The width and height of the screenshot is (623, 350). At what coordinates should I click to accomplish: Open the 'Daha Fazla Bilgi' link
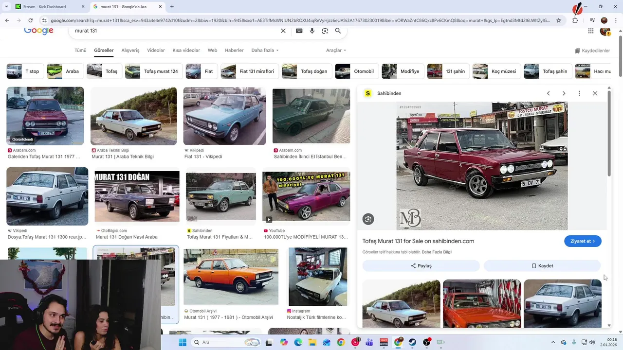[x=437, y=252]
